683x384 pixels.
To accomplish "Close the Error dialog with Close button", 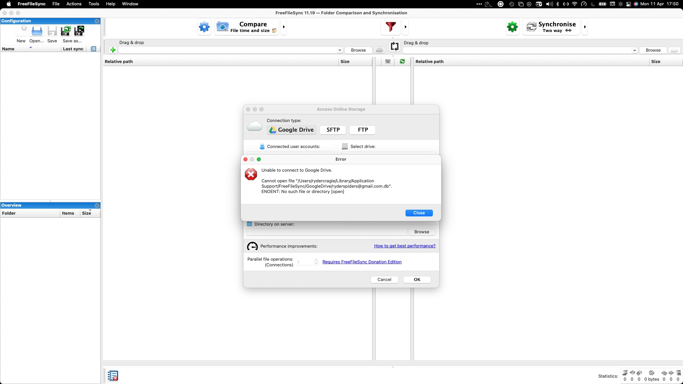I will pos(419,213).
